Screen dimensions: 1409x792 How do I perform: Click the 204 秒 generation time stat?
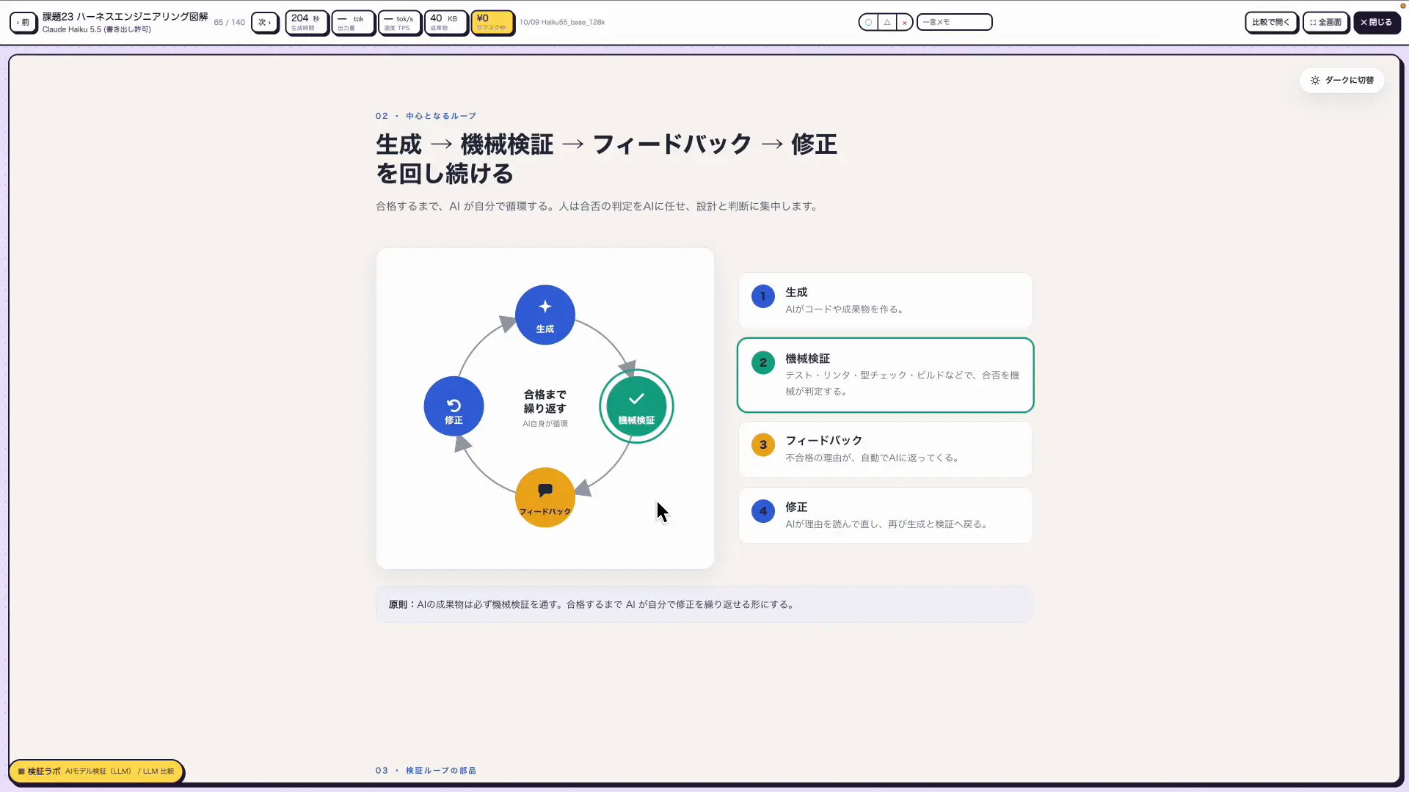pos(306,22)
